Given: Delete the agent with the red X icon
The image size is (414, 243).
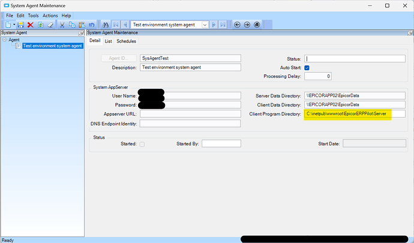Looking at the screenshot, I should tap(31, 25).
